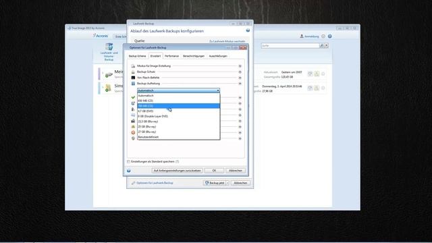Click Anmeldung link in main window

tap(312, 36)
